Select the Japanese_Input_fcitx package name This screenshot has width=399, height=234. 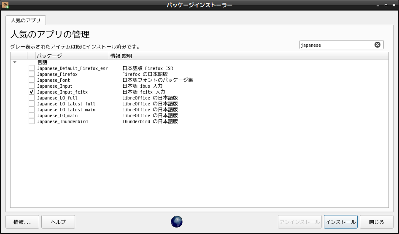coord(62,92)
